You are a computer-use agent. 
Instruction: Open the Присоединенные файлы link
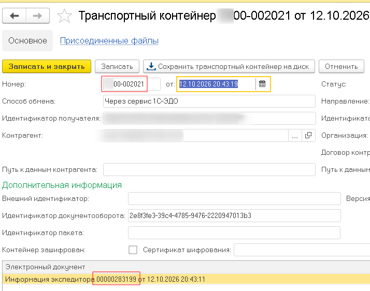(109, 41)
